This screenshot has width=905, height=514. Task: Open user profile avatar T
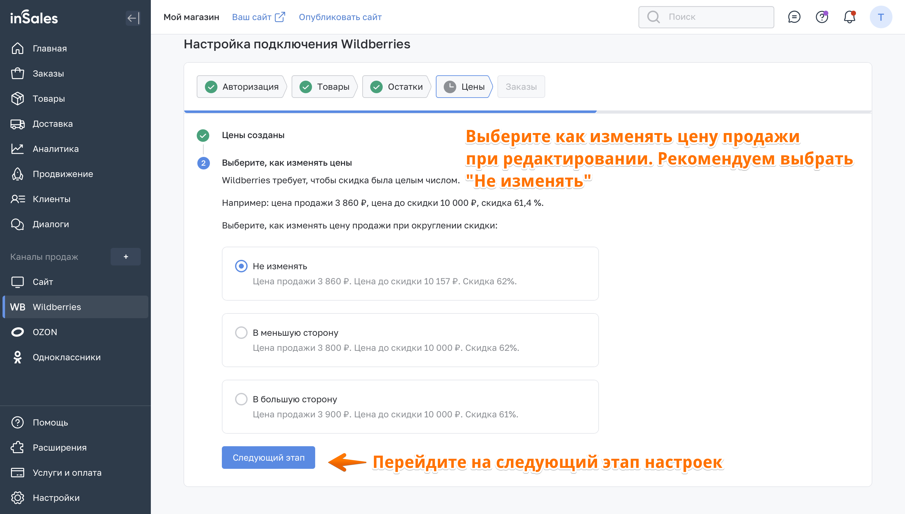click(880, 17)
